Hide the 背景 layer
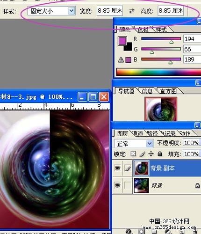Screen dimensions: 201x234 (117, 185)
